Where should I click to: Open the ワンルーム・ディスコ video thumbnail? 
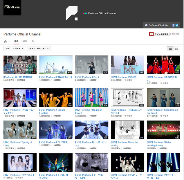click(x=20, y=97)
